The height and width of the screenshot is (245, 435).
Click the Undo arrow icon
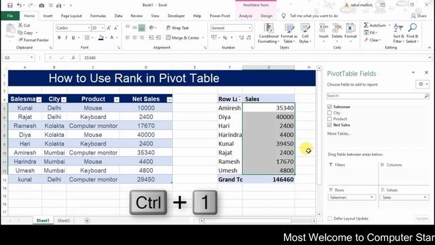point(19,5)
